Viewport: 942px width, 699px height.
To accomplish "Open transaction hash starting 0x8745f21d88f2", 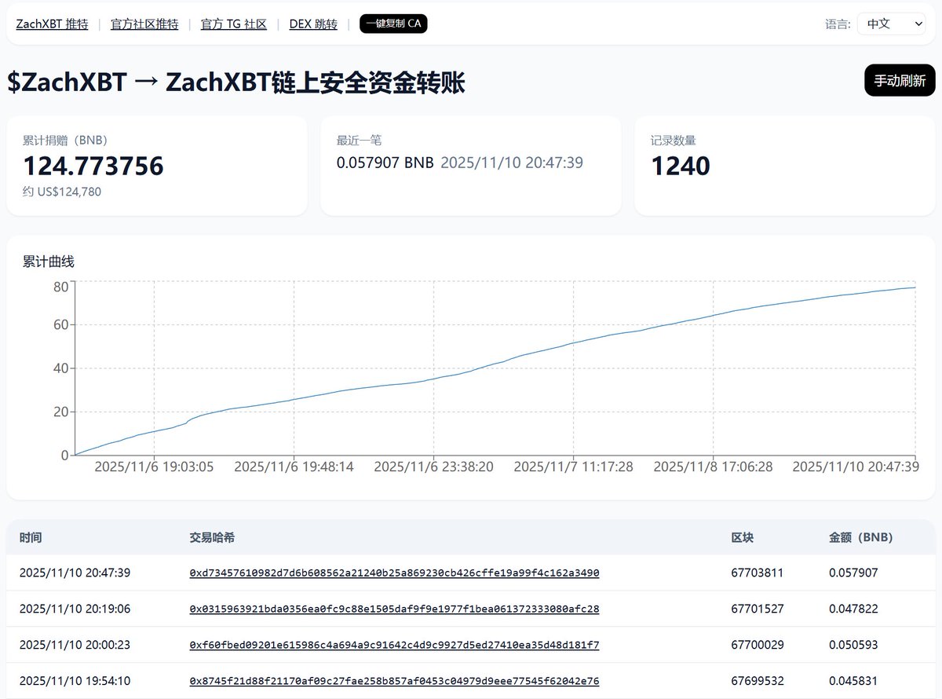I will [394, 681].
